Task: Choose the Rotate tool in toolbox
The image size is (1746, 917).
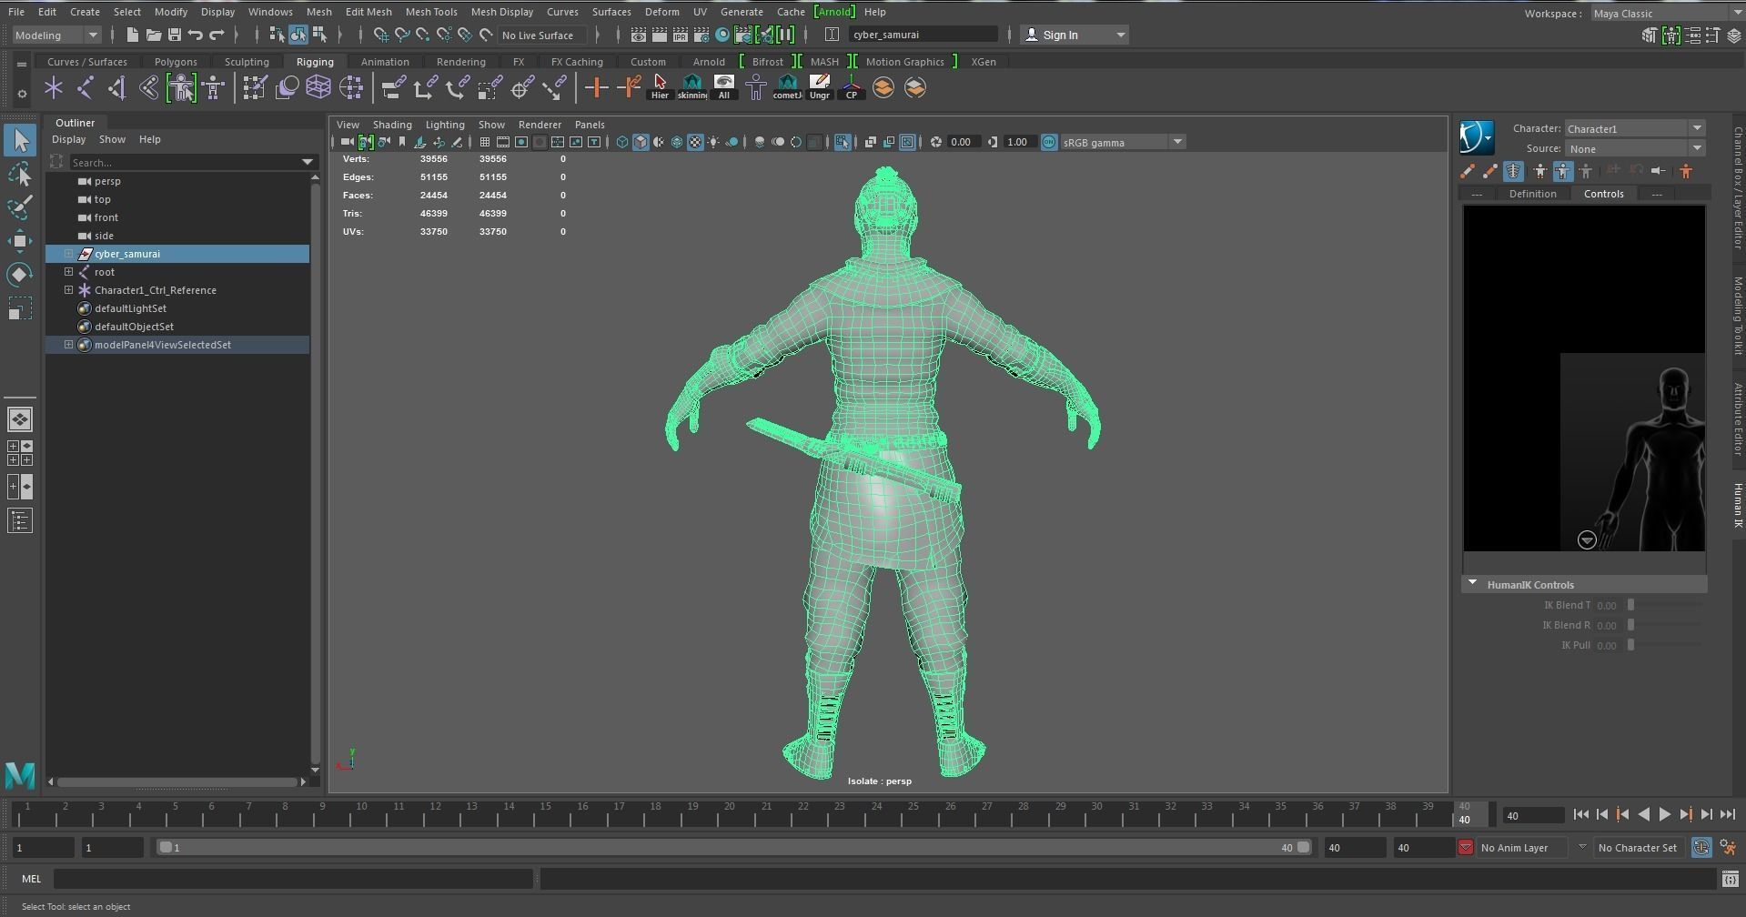Action: 20,274
